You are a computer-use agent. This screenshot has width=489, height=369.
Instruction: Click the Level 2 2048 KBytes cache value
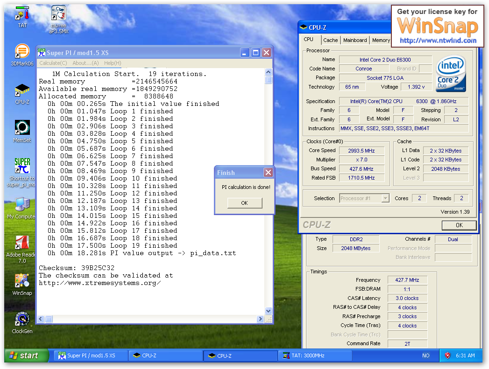[446, 169]
